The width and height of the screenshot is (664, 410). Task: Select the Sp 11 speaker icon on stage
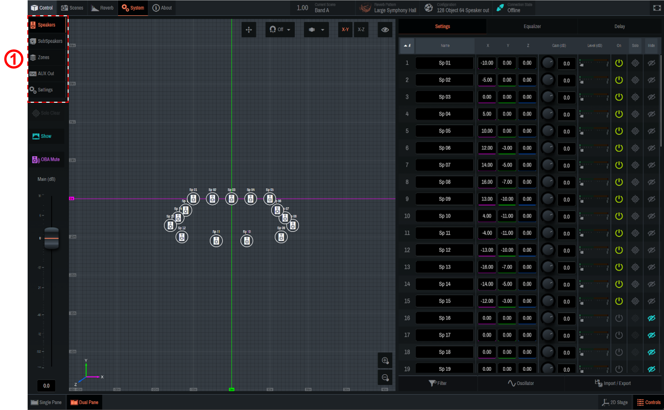coord(216,241)
